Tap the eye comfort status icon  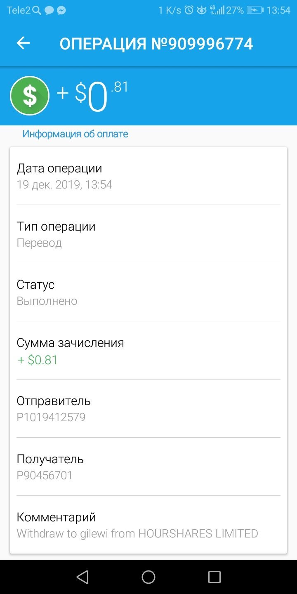click(202, 10)
